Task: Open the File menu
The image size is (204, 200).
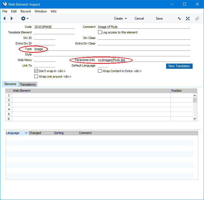Action: point(5,11)
